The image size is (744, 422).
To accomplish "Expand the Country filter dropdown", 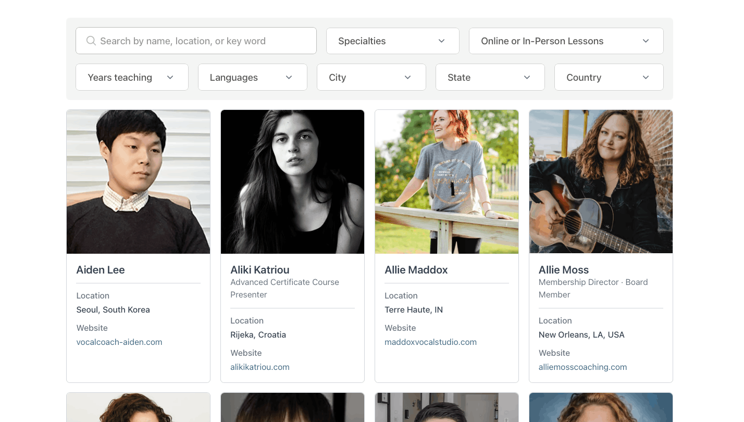I will tap(609, 77).
